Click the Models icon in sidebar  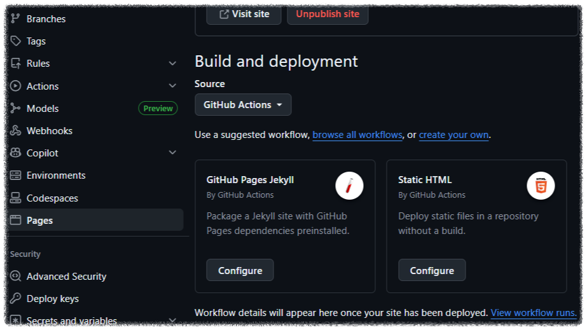[x=15, y=108]
